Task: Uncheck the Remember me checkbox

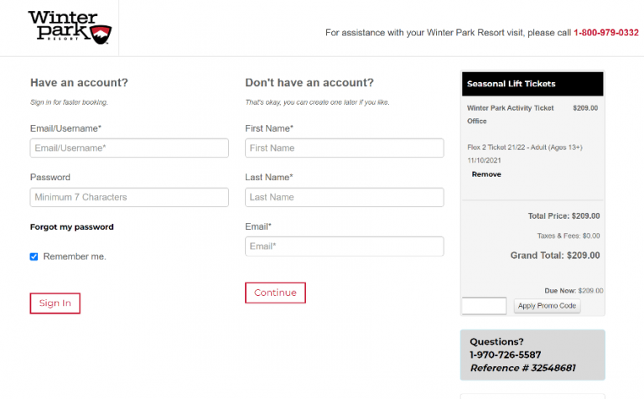Action: click(x=34, y=256)
